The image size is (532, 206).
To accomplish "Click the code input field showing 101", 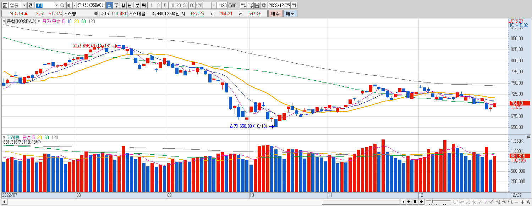I will pos(44,5).
